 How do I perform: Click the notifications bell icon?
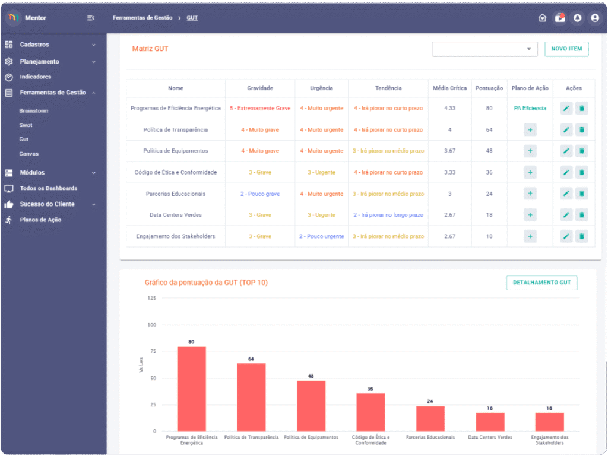577,18
